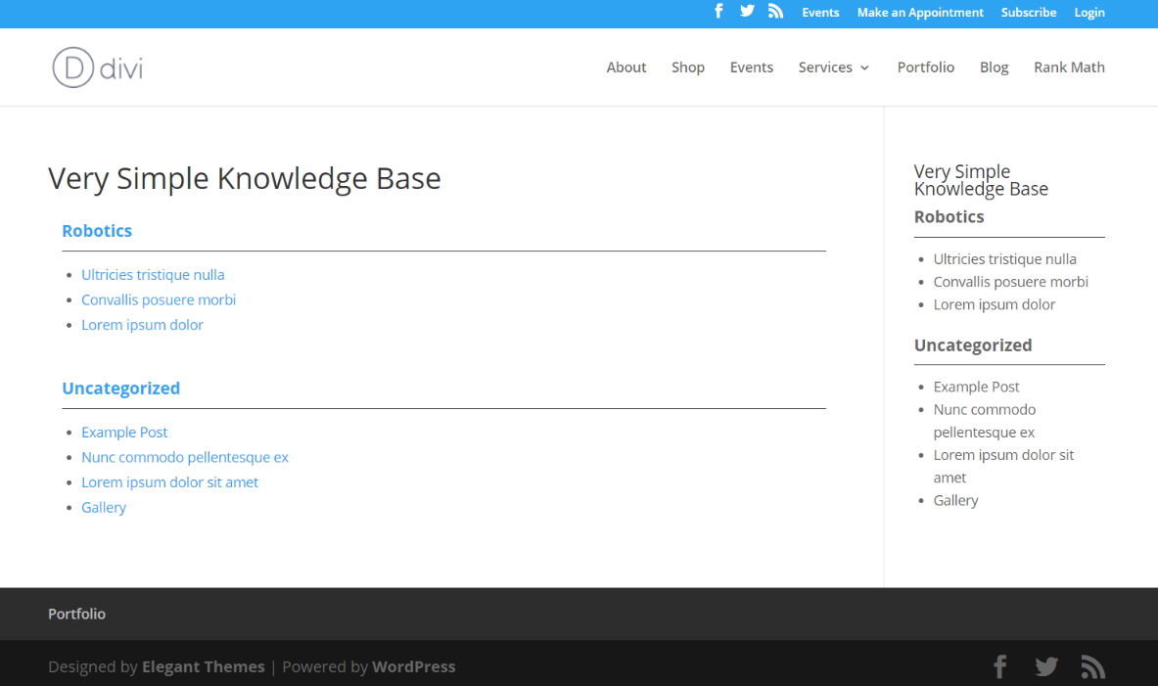
Task: Click the Login link in top bar
Action: pyautogui.click(x=1089, y=13)
